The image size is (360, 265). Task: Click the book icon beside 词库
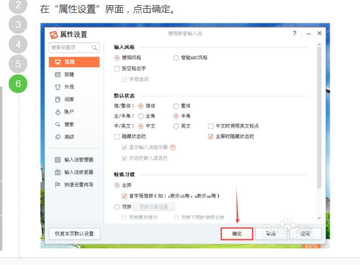coord(57,99)
